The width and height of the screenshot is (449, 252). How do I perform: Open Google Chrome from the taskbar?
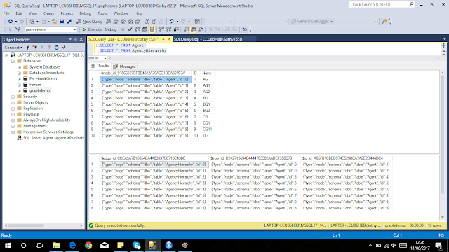point(88,246)
